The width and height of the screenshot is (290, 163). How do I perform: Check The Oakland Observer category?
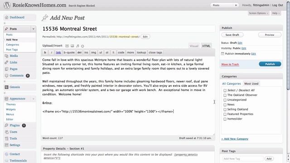(225, 95)
